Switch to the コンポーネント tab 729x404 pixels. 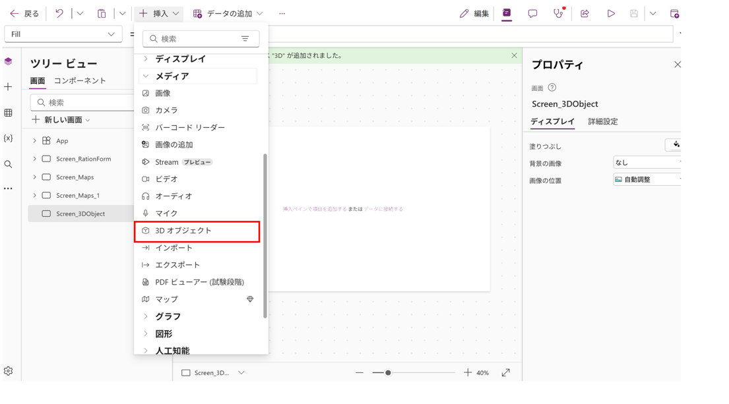click(x=80, y=80)
